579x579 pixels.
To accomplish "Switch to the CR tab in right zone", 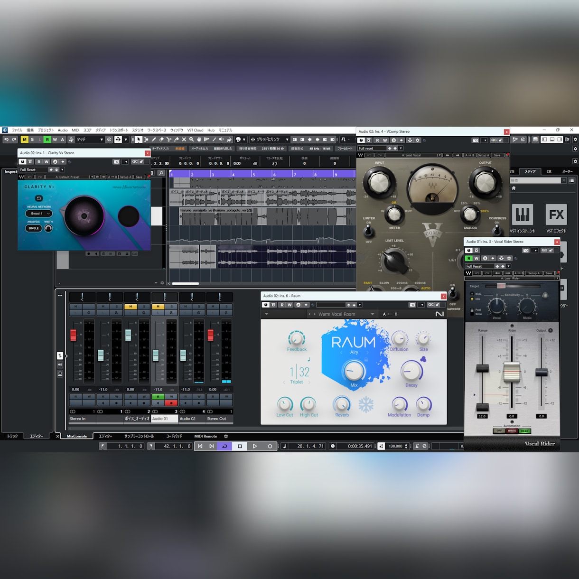I will 549,171.
